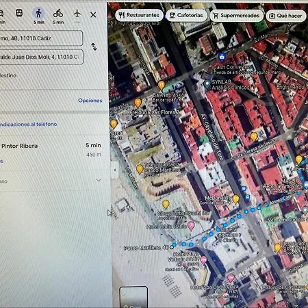Click the 5 min walking duration text
This screenshot has height=308, width=308.
(x=93, y=145)
